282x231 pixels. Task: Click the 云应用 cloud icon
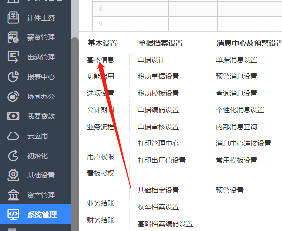(x=13, y=136)
